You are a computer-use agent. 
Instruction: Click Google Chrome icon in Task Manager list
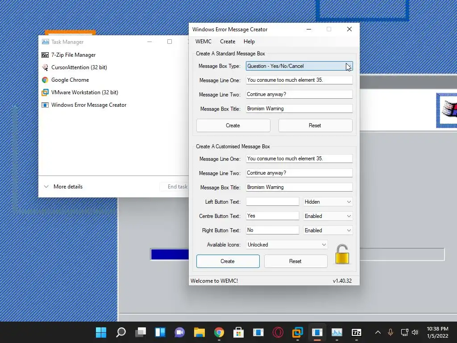[45, 80]
